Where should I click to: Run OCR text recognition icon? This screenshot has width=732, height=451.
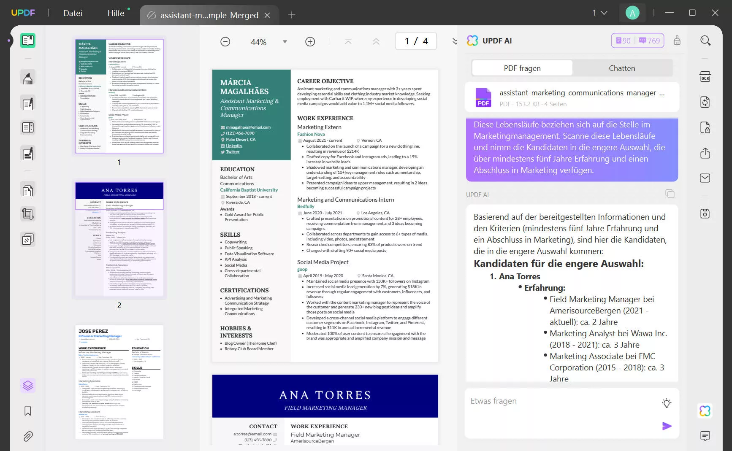(x=705, y=77)
